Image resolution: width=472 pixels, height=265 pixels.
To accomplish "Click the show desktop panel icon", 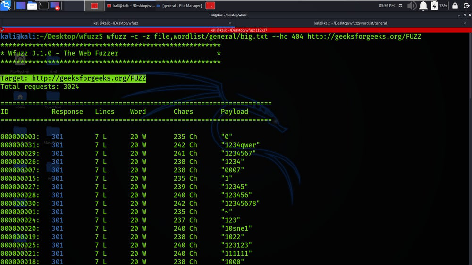I will pyautogui.click(x=20, y=6).
